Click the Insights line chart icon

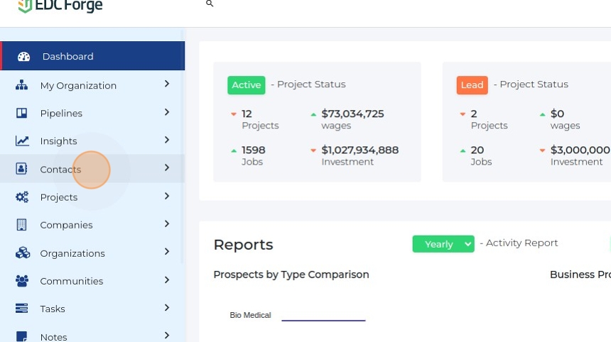point(22,140)
